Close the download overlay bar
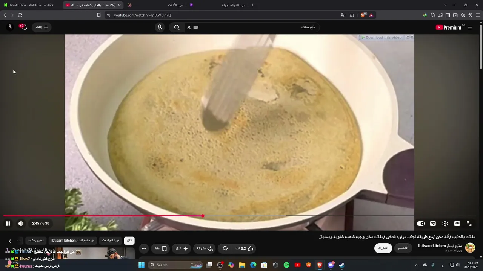 tap(412, 37)
